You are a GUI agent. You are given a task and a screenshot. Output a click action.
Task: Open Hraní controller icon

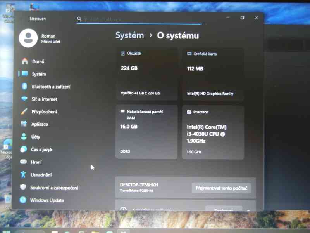pyautogui.click(x=23, y=162)
